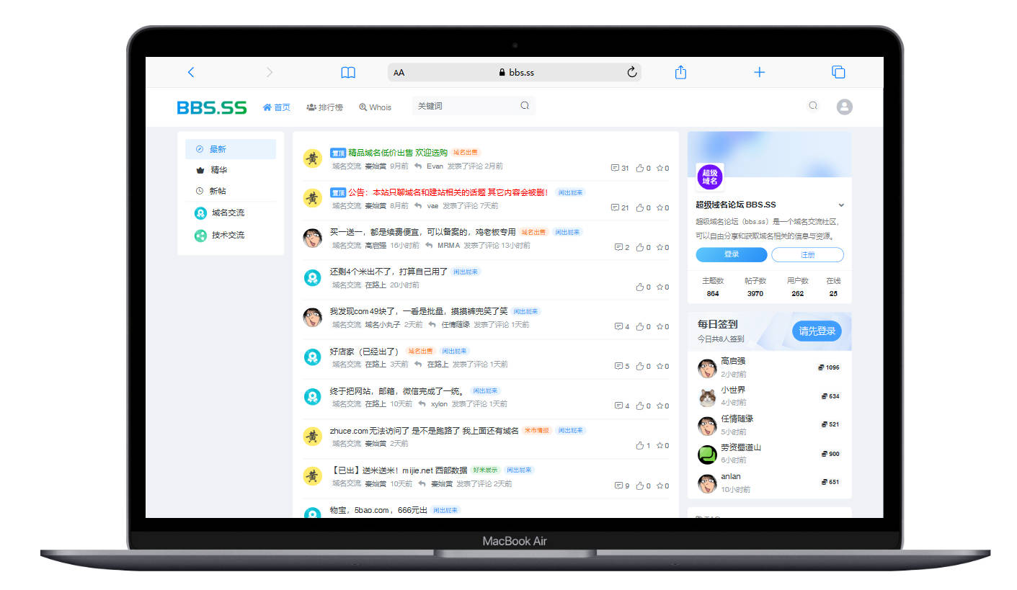Click comment count 9 on mijie.net post
This screenshot has height=590, width=1017.
622,486
